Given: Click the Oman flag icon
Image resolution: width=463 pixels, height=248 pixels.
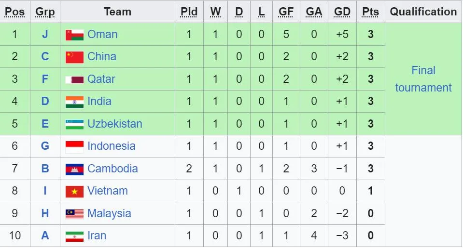Looking at the screenshot, I should point(74,35).
